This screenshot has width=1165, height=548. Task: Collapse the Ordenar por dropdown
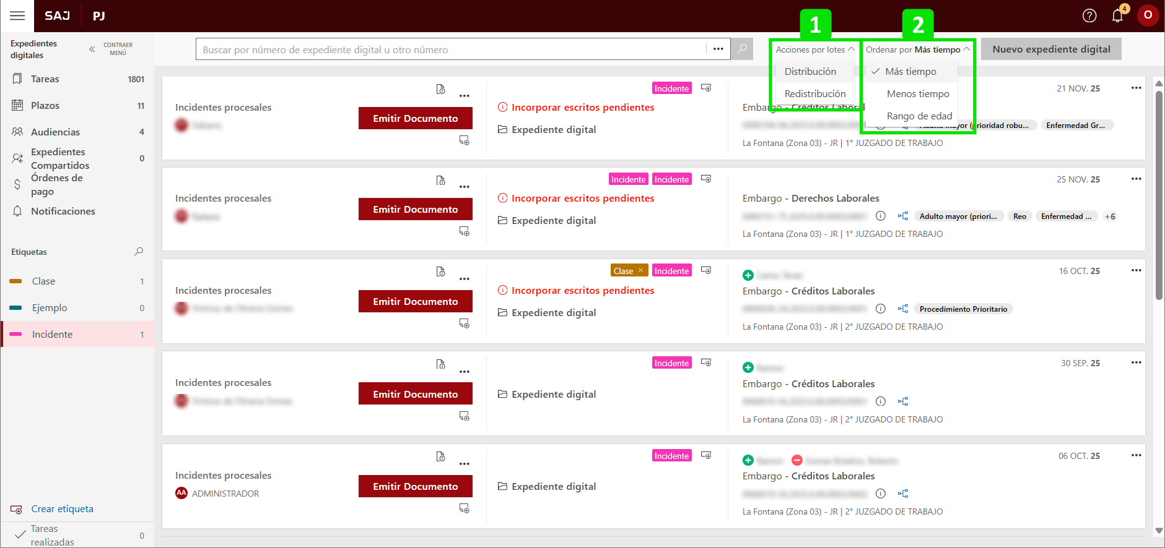(917, 49)
